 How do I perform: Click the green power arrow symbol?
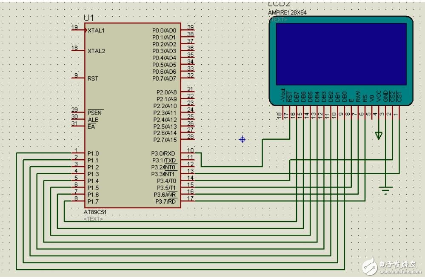click(x=378, y=135)
